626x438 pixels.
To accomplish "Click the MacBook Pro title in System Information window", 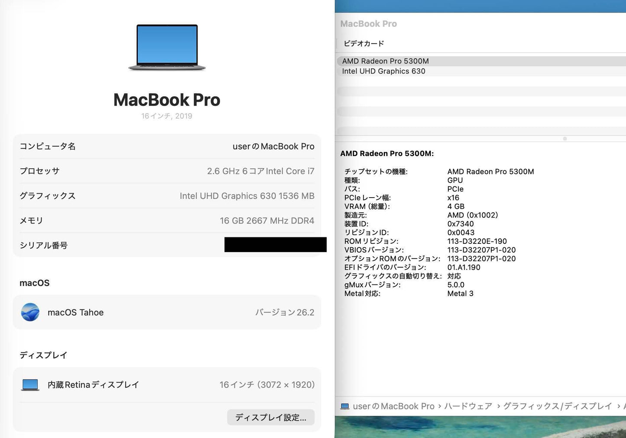I will pos(369,24).
